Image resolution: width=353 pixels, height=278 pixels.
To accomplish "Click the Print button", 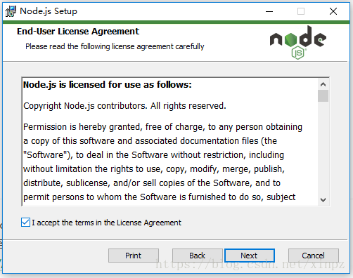I will coord(134,256).
